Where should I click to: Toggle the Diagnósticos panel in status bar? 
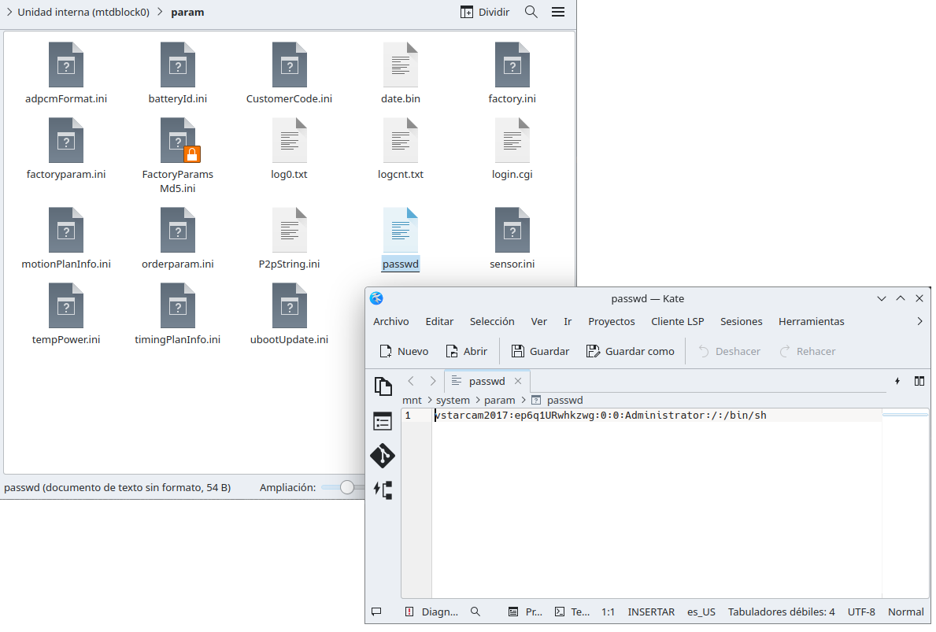431,612
